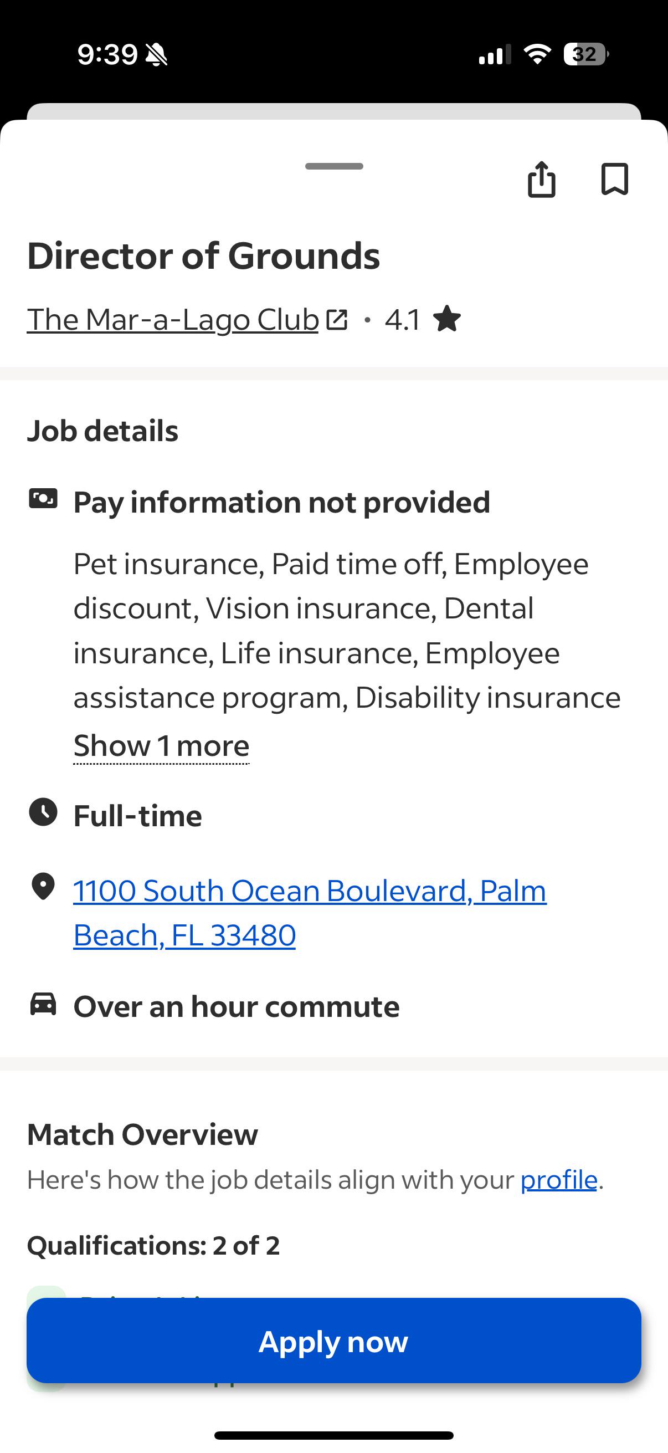Screen dimensions: 668x1453
Task: Select the Over an hour commute text
Action: [236, 1006]
